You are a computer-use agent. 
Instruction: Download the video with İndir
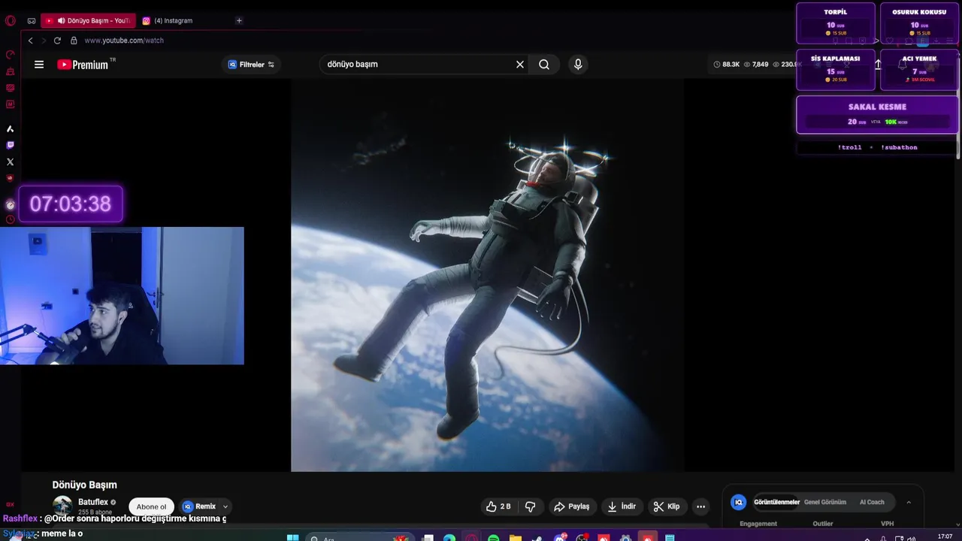(x=622, y=506)
